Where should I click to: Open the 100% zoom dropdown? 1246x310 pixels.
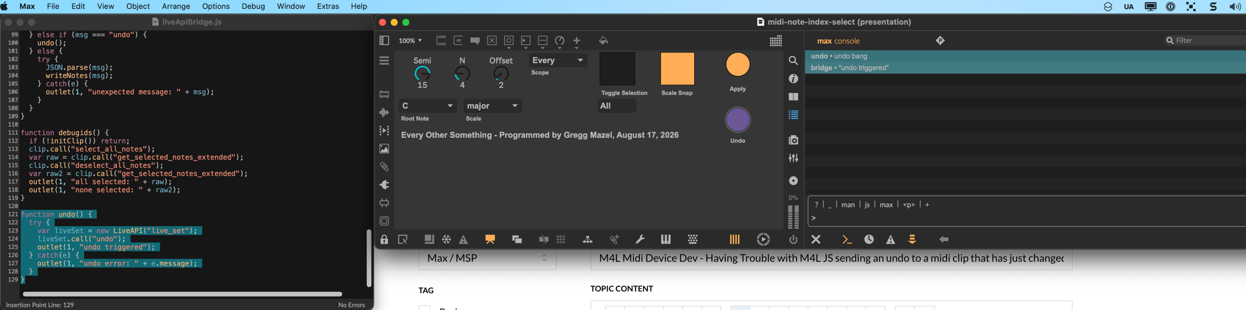(x=410, y=41)
